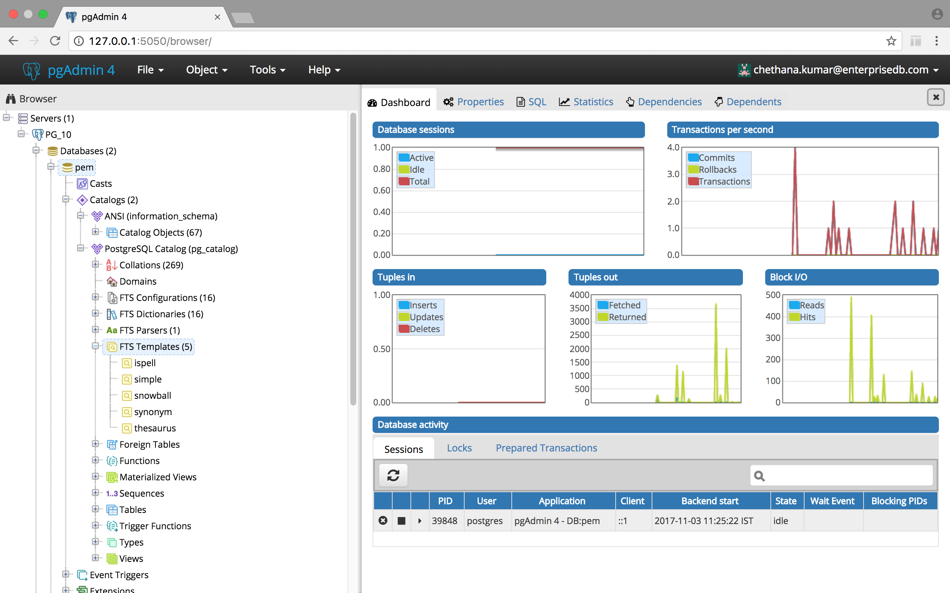Screen dimensions: 950x593
Task: Click the pem database icon
Action: 68,168
